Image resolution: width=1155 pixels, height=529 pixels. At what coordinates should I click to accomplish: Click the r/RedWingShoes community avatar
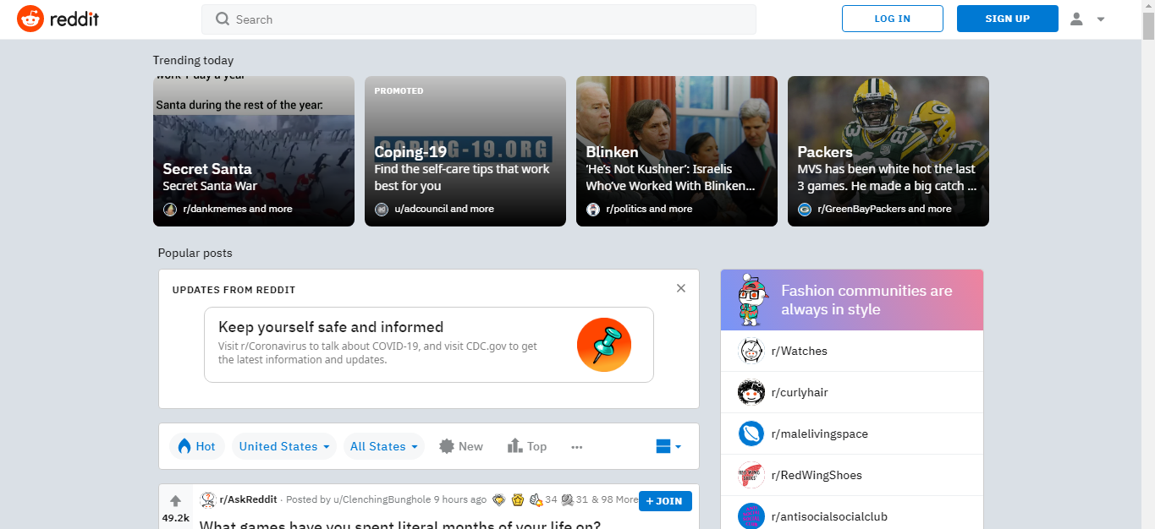(x=751, y=475)
